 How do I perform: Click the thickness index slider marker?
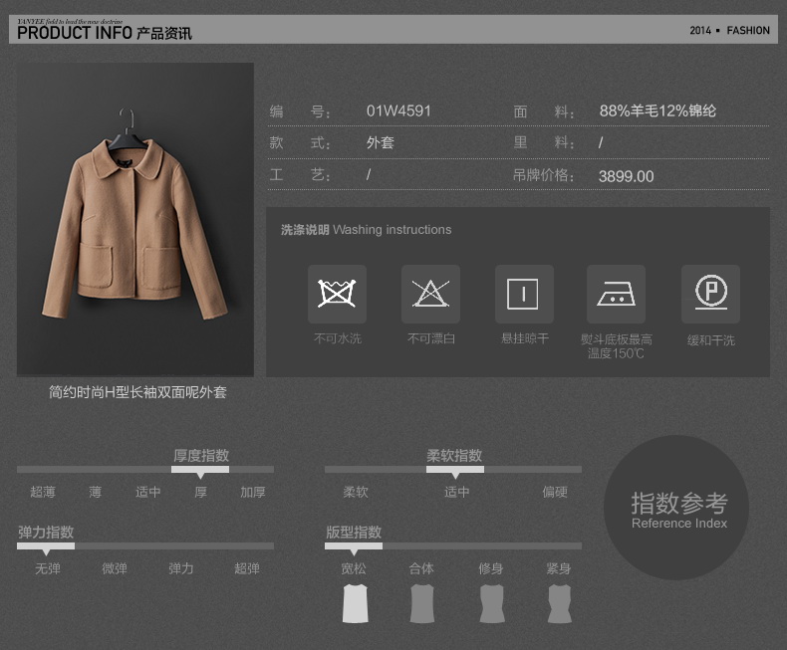pyautogui.click(x=200, y=470)
